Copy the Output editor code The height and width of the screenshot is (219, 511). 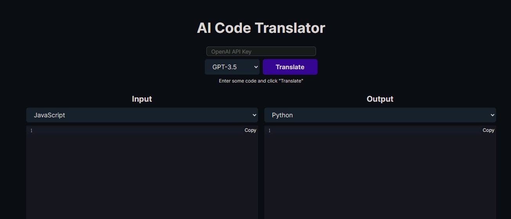click(488, 130)
